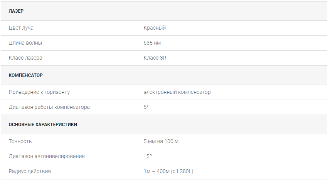Select Диапазон автонивелирования label
This screenshot has width=328, height=180.
(47, 157)
